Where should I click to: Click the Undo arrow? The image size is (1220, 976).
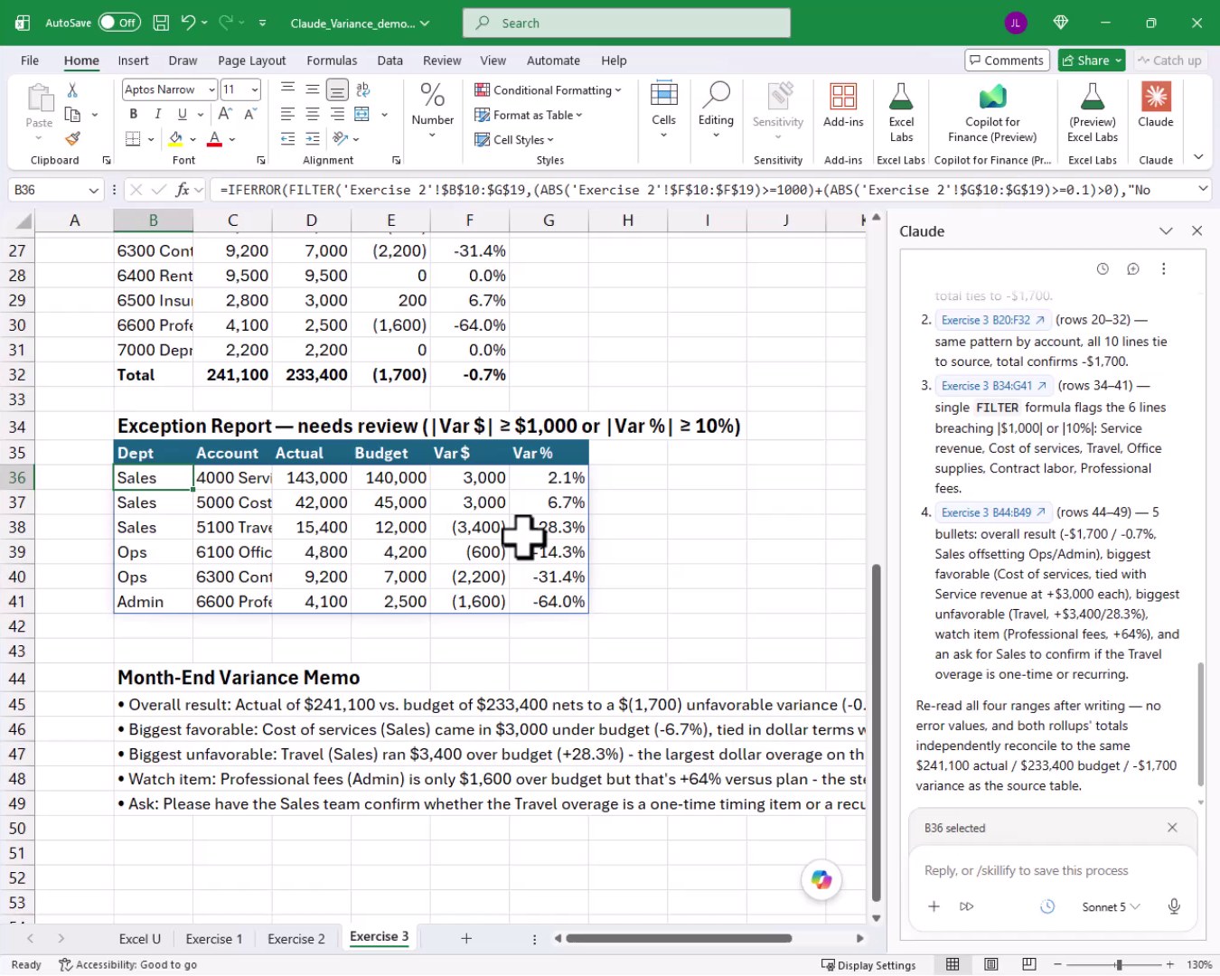[188, 23]
